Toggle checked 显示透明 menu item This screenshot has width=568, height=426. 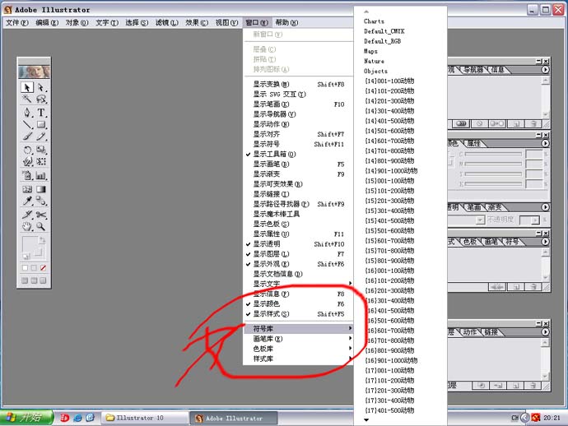click(299, 244)
